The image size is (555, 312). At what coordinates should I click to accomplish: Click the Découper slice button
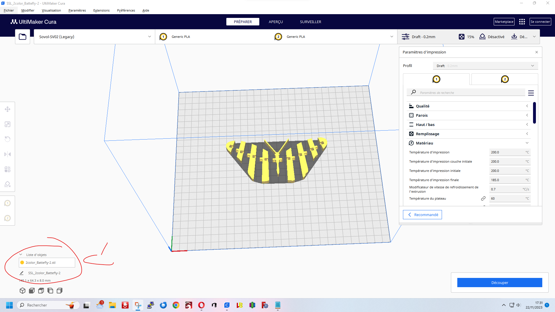(499, 283)
